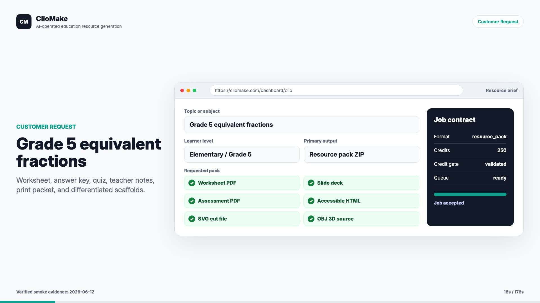Click the Queue row label
540x303 pixels.
click(441, 178)
